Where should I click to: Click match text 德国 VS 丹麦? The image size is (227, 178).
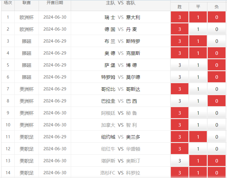coord(121,29)
